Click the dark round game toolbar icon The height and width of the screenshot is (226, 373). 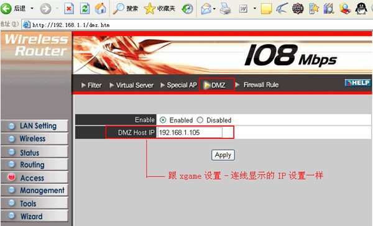tap(298, 9)
